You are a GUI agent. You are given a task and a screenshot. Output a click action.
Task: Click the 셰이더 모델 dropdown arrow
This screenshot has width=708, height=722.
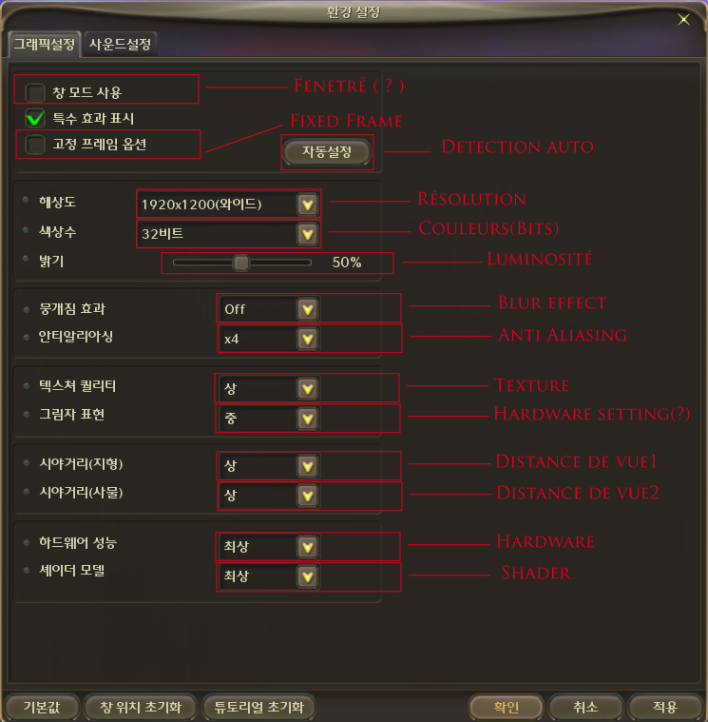point(308,576)
